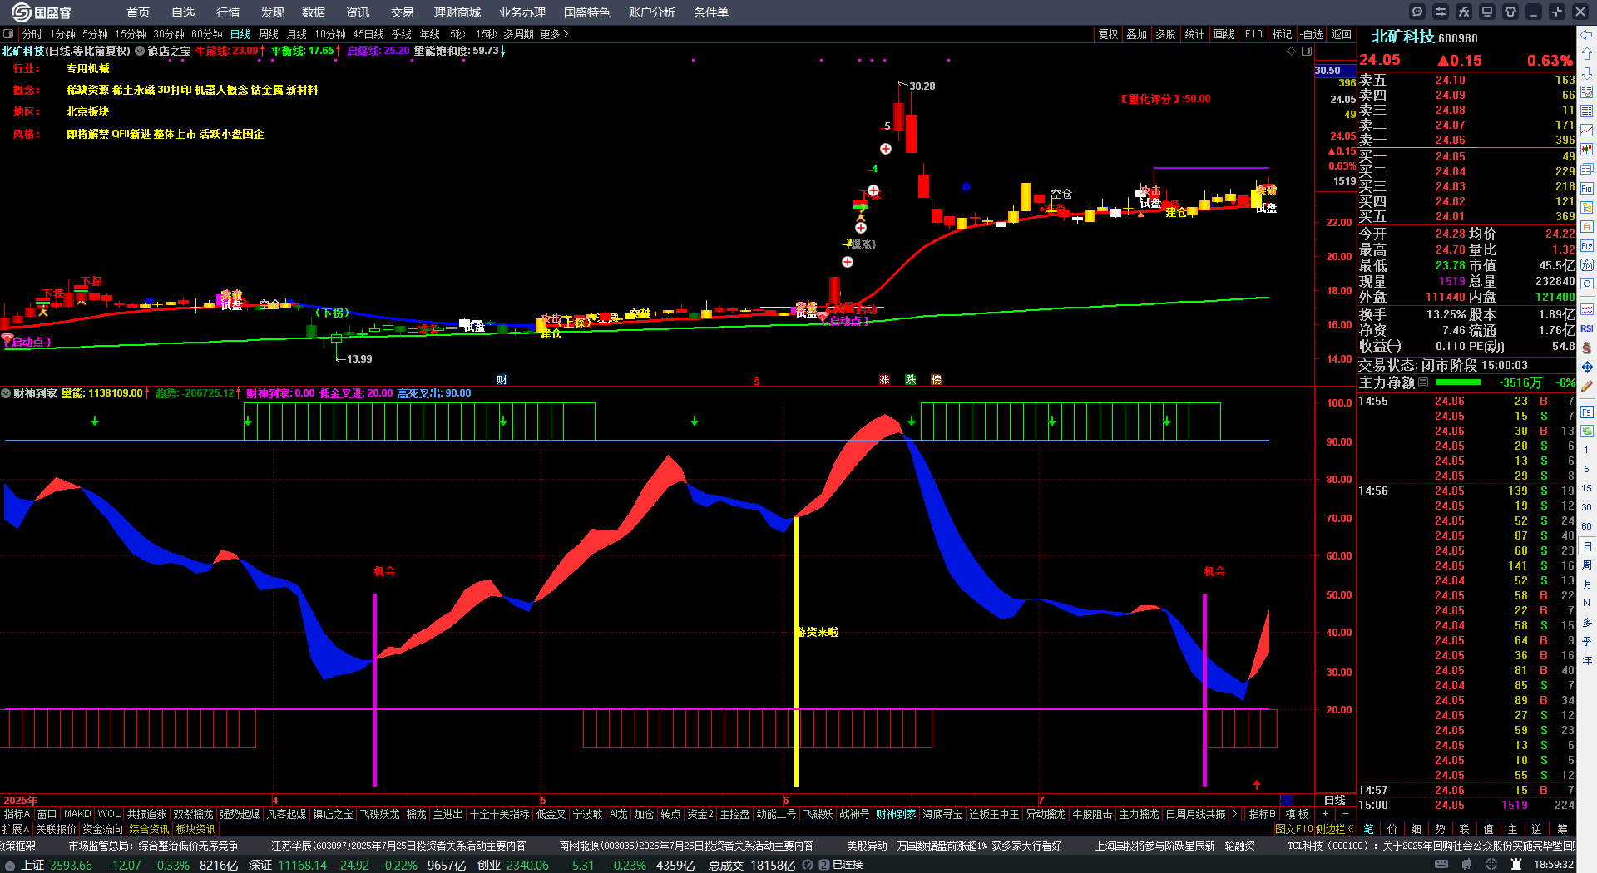Select the 海底寻宝 indicator tab

click(x=943, y=814)
